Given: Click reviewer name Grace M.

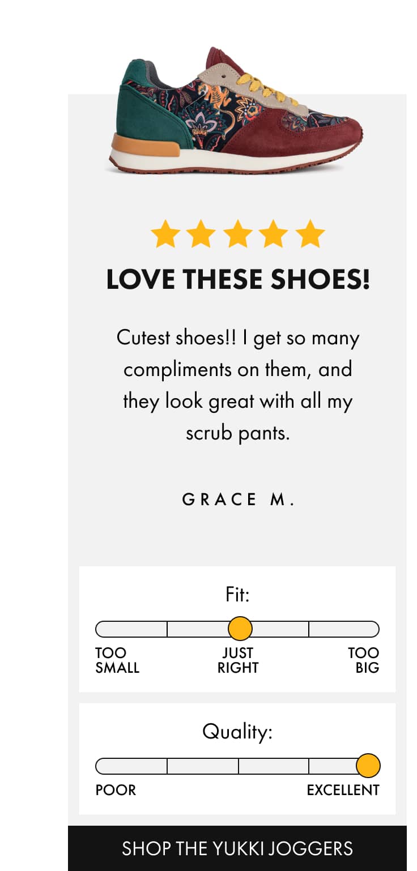Looking at the screenshot, I should coord(238,499).
